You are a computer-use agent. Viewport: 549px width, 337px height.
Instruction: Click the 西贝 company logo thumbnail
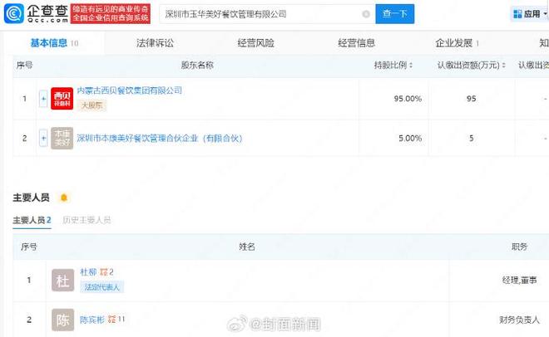(x=62, y=98)
